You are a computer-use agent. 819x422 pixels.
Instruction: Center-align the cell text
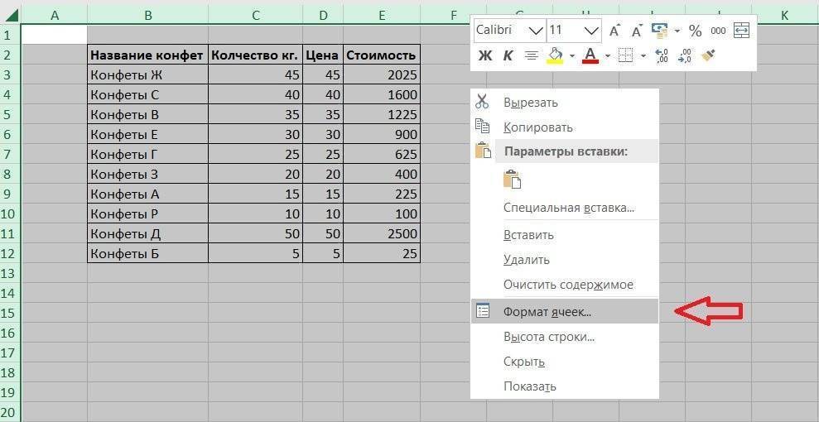[x=531, y=55]
